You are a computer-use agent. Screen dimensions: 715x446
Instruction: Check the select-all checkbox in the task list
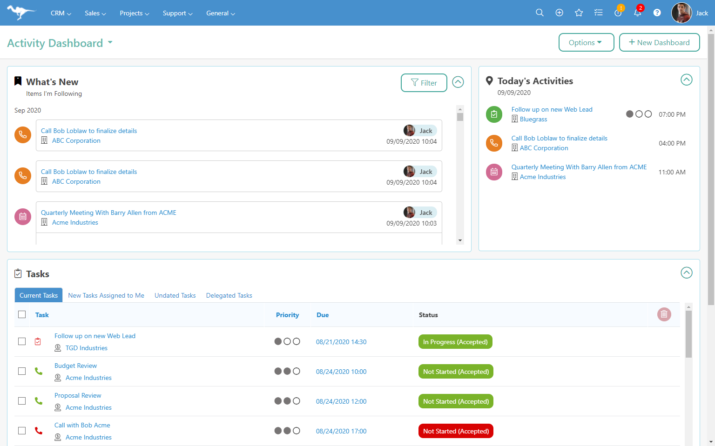tap(21, 314)
